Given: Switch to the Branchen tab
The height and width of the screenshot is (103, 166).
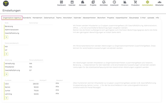Looking at the screenshot, I should (101, 18).
